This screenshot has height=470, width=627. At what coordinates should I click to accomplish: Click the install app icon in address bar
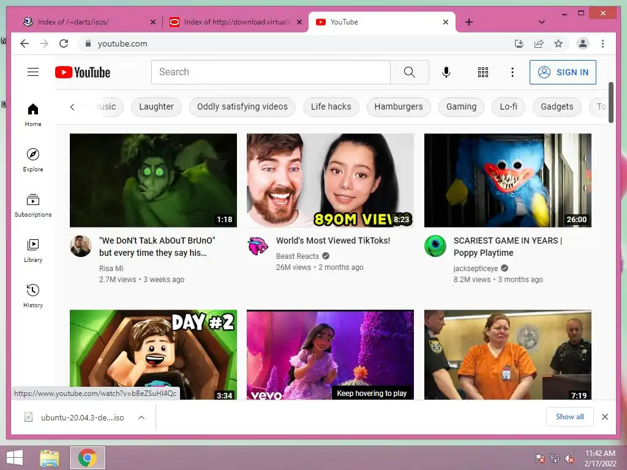click(x=519, y=43)
